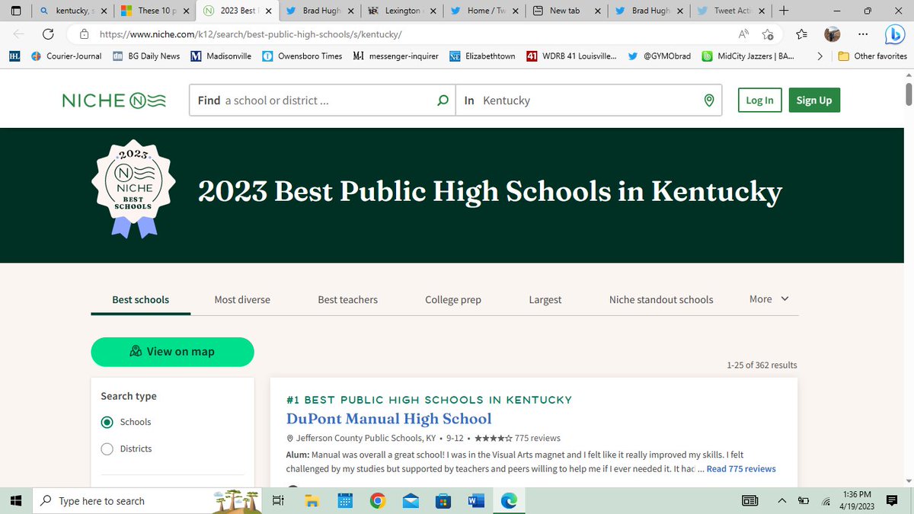This screenshot has width=914, height=514.
Task: Open Edge settings and more ellipsis
Action: click(862, 34)
